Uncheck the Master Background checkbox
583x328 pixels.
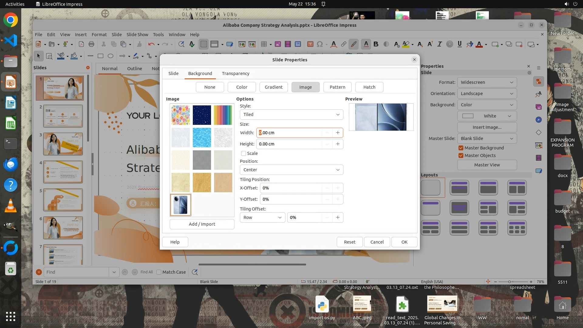tap(461, 148)
